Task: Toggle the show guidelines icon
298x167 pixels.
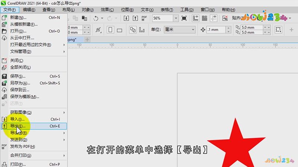Action: 213,18
